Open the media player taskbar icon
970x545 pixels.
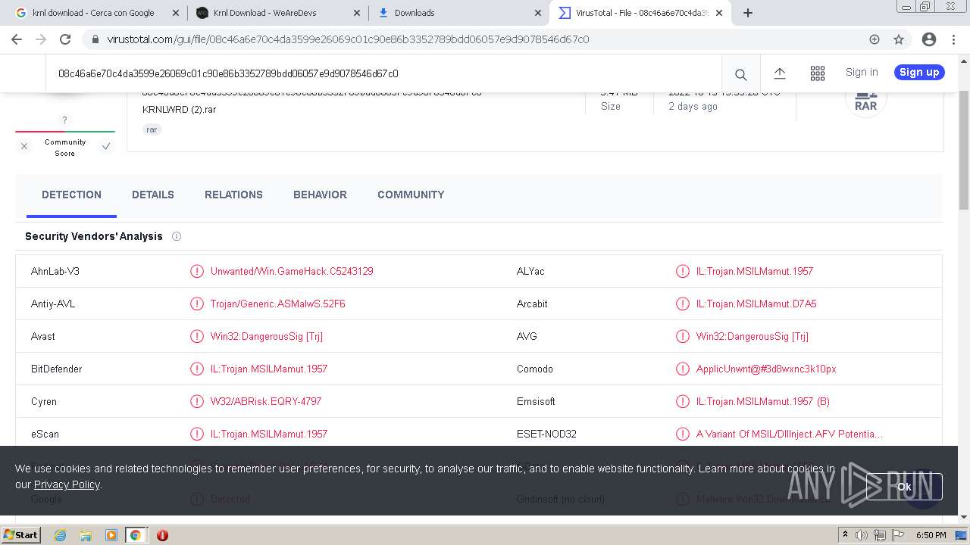coord(111,535)
